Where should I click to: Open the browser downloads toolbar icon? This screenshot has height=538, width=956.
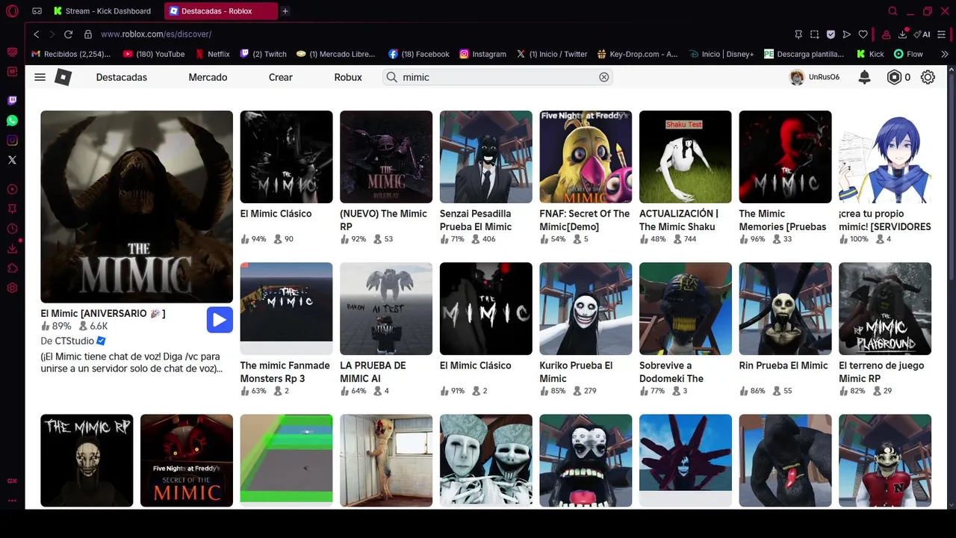[x=903, y=34]
